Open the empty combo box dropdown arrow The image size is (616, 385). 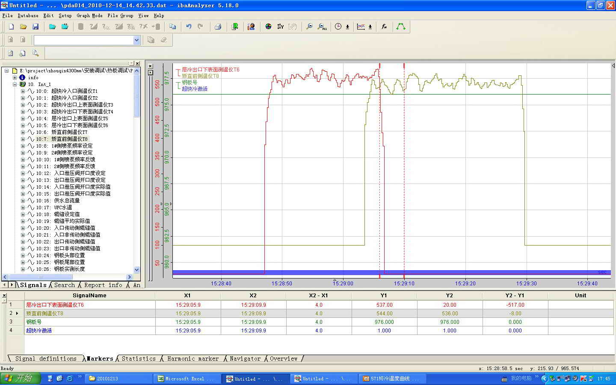(x=136, y=40)
